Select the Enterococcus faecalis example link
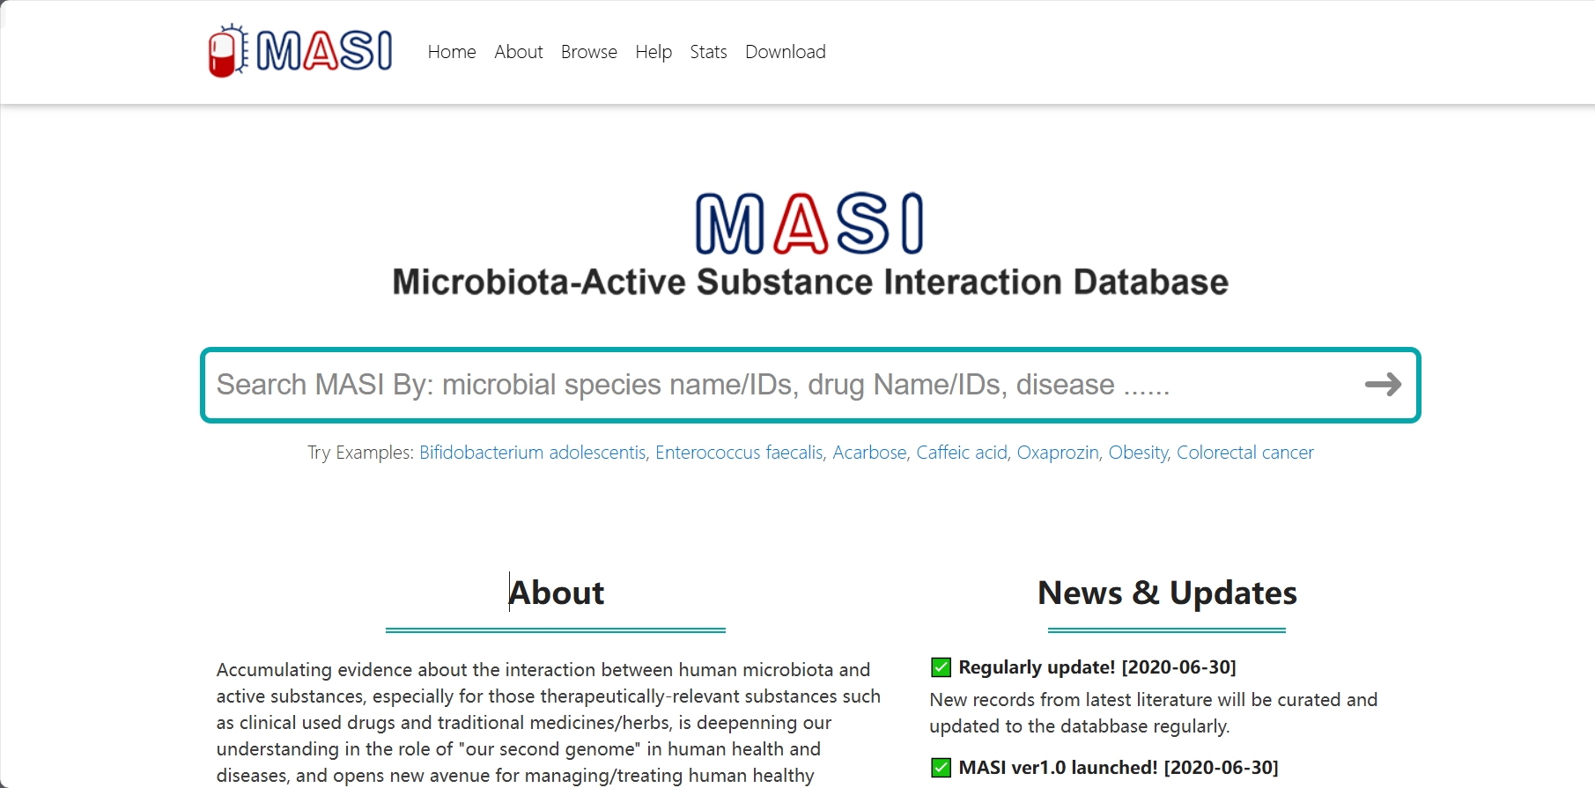The width and height of the screenshot is (1595, 788). (739, 453)
